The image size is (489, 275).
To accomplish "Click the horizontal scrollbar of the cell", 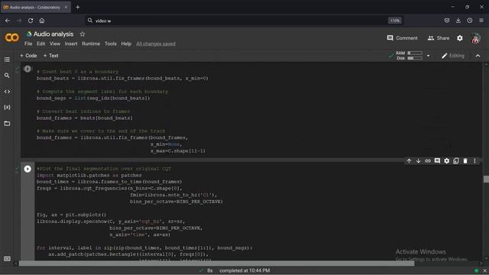I will pyautogui.click(x=216, y=264).
